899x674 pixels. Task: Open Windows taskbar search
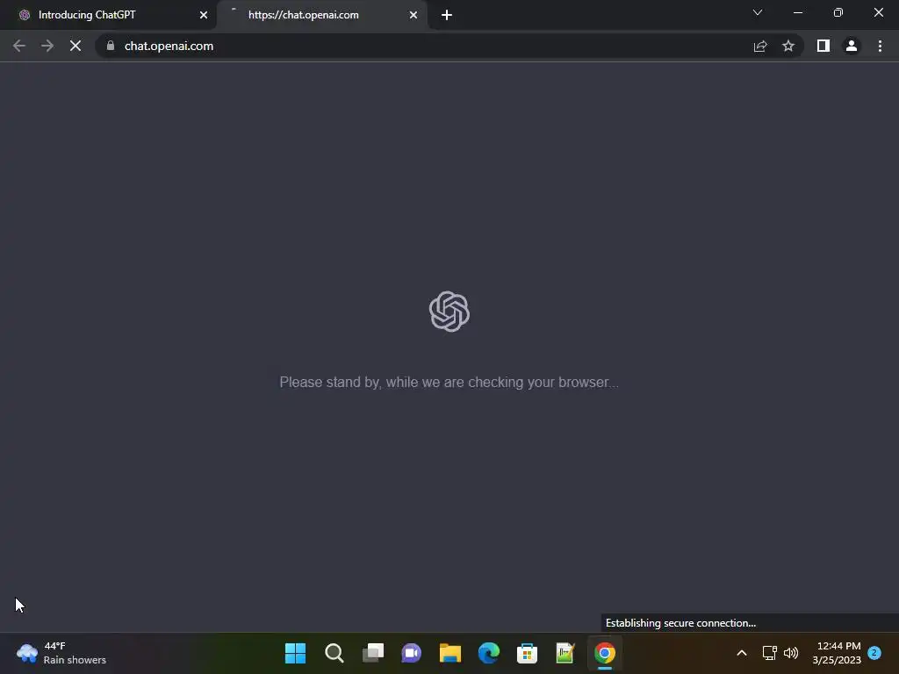tap(334, 653)
